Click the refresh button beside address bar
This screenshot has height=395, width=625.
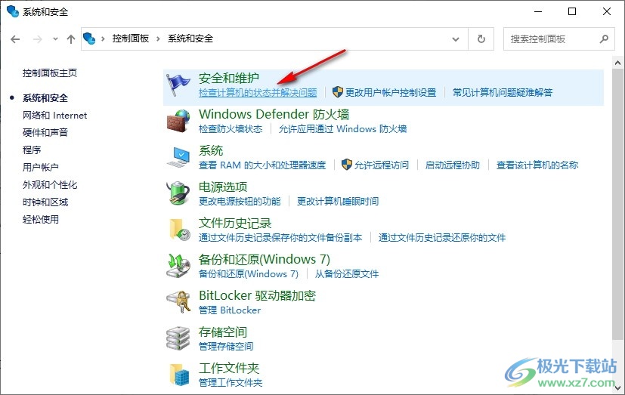click(x=481, y=39)
